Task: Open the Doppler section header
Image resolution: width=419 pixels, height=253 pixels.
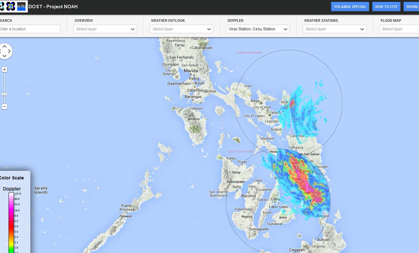Action: coord(236,21)
